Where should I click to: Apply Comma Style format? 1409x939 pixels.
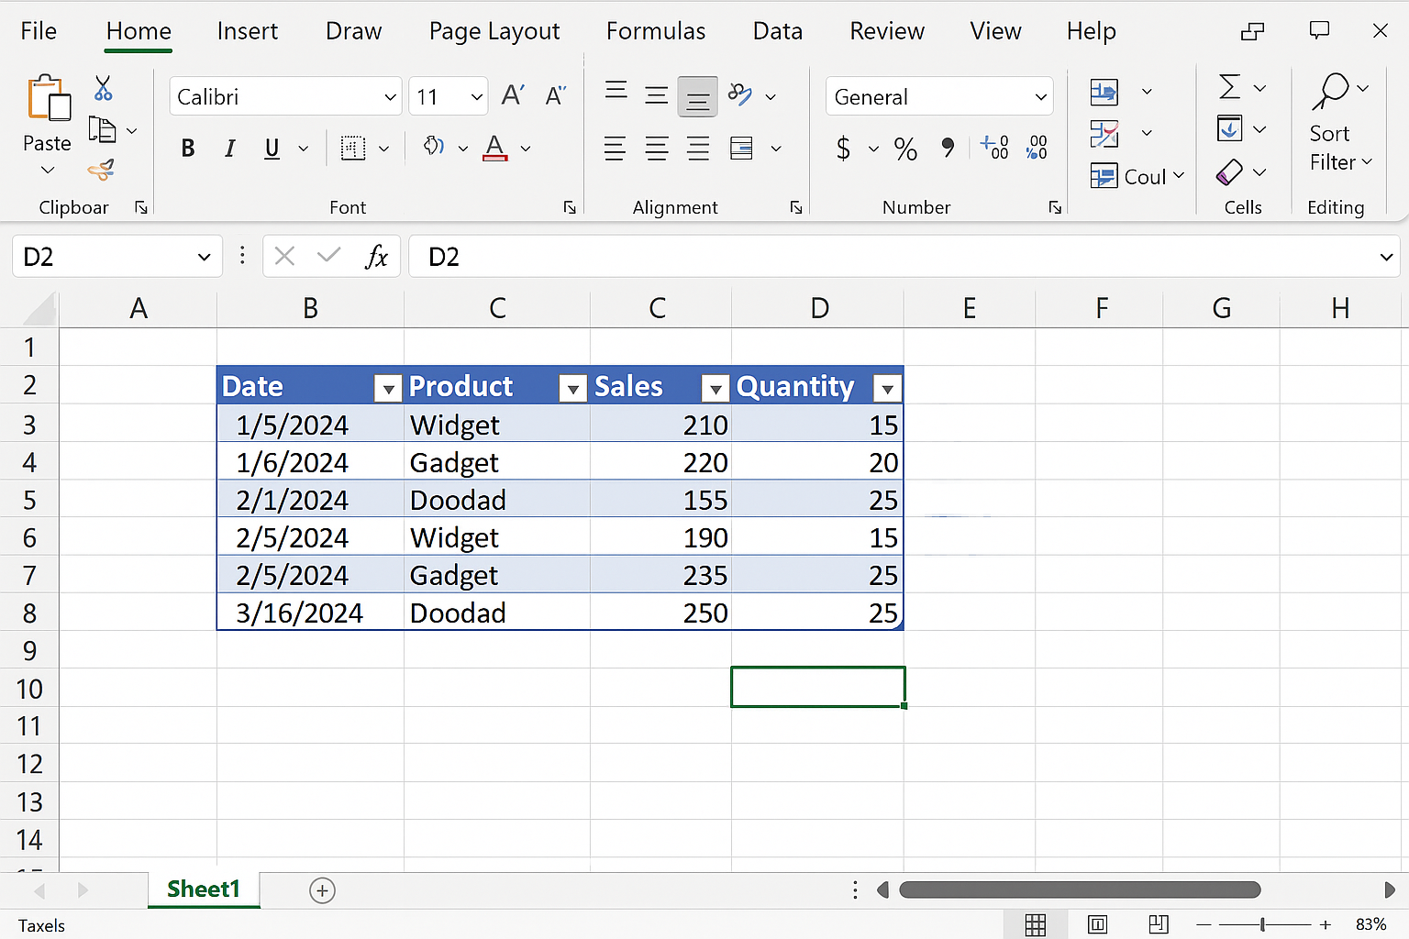[x=948, y=147]
